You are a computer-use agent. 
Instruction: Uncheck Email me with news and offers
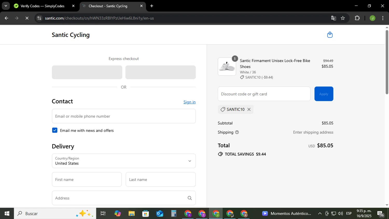(55, 130)
